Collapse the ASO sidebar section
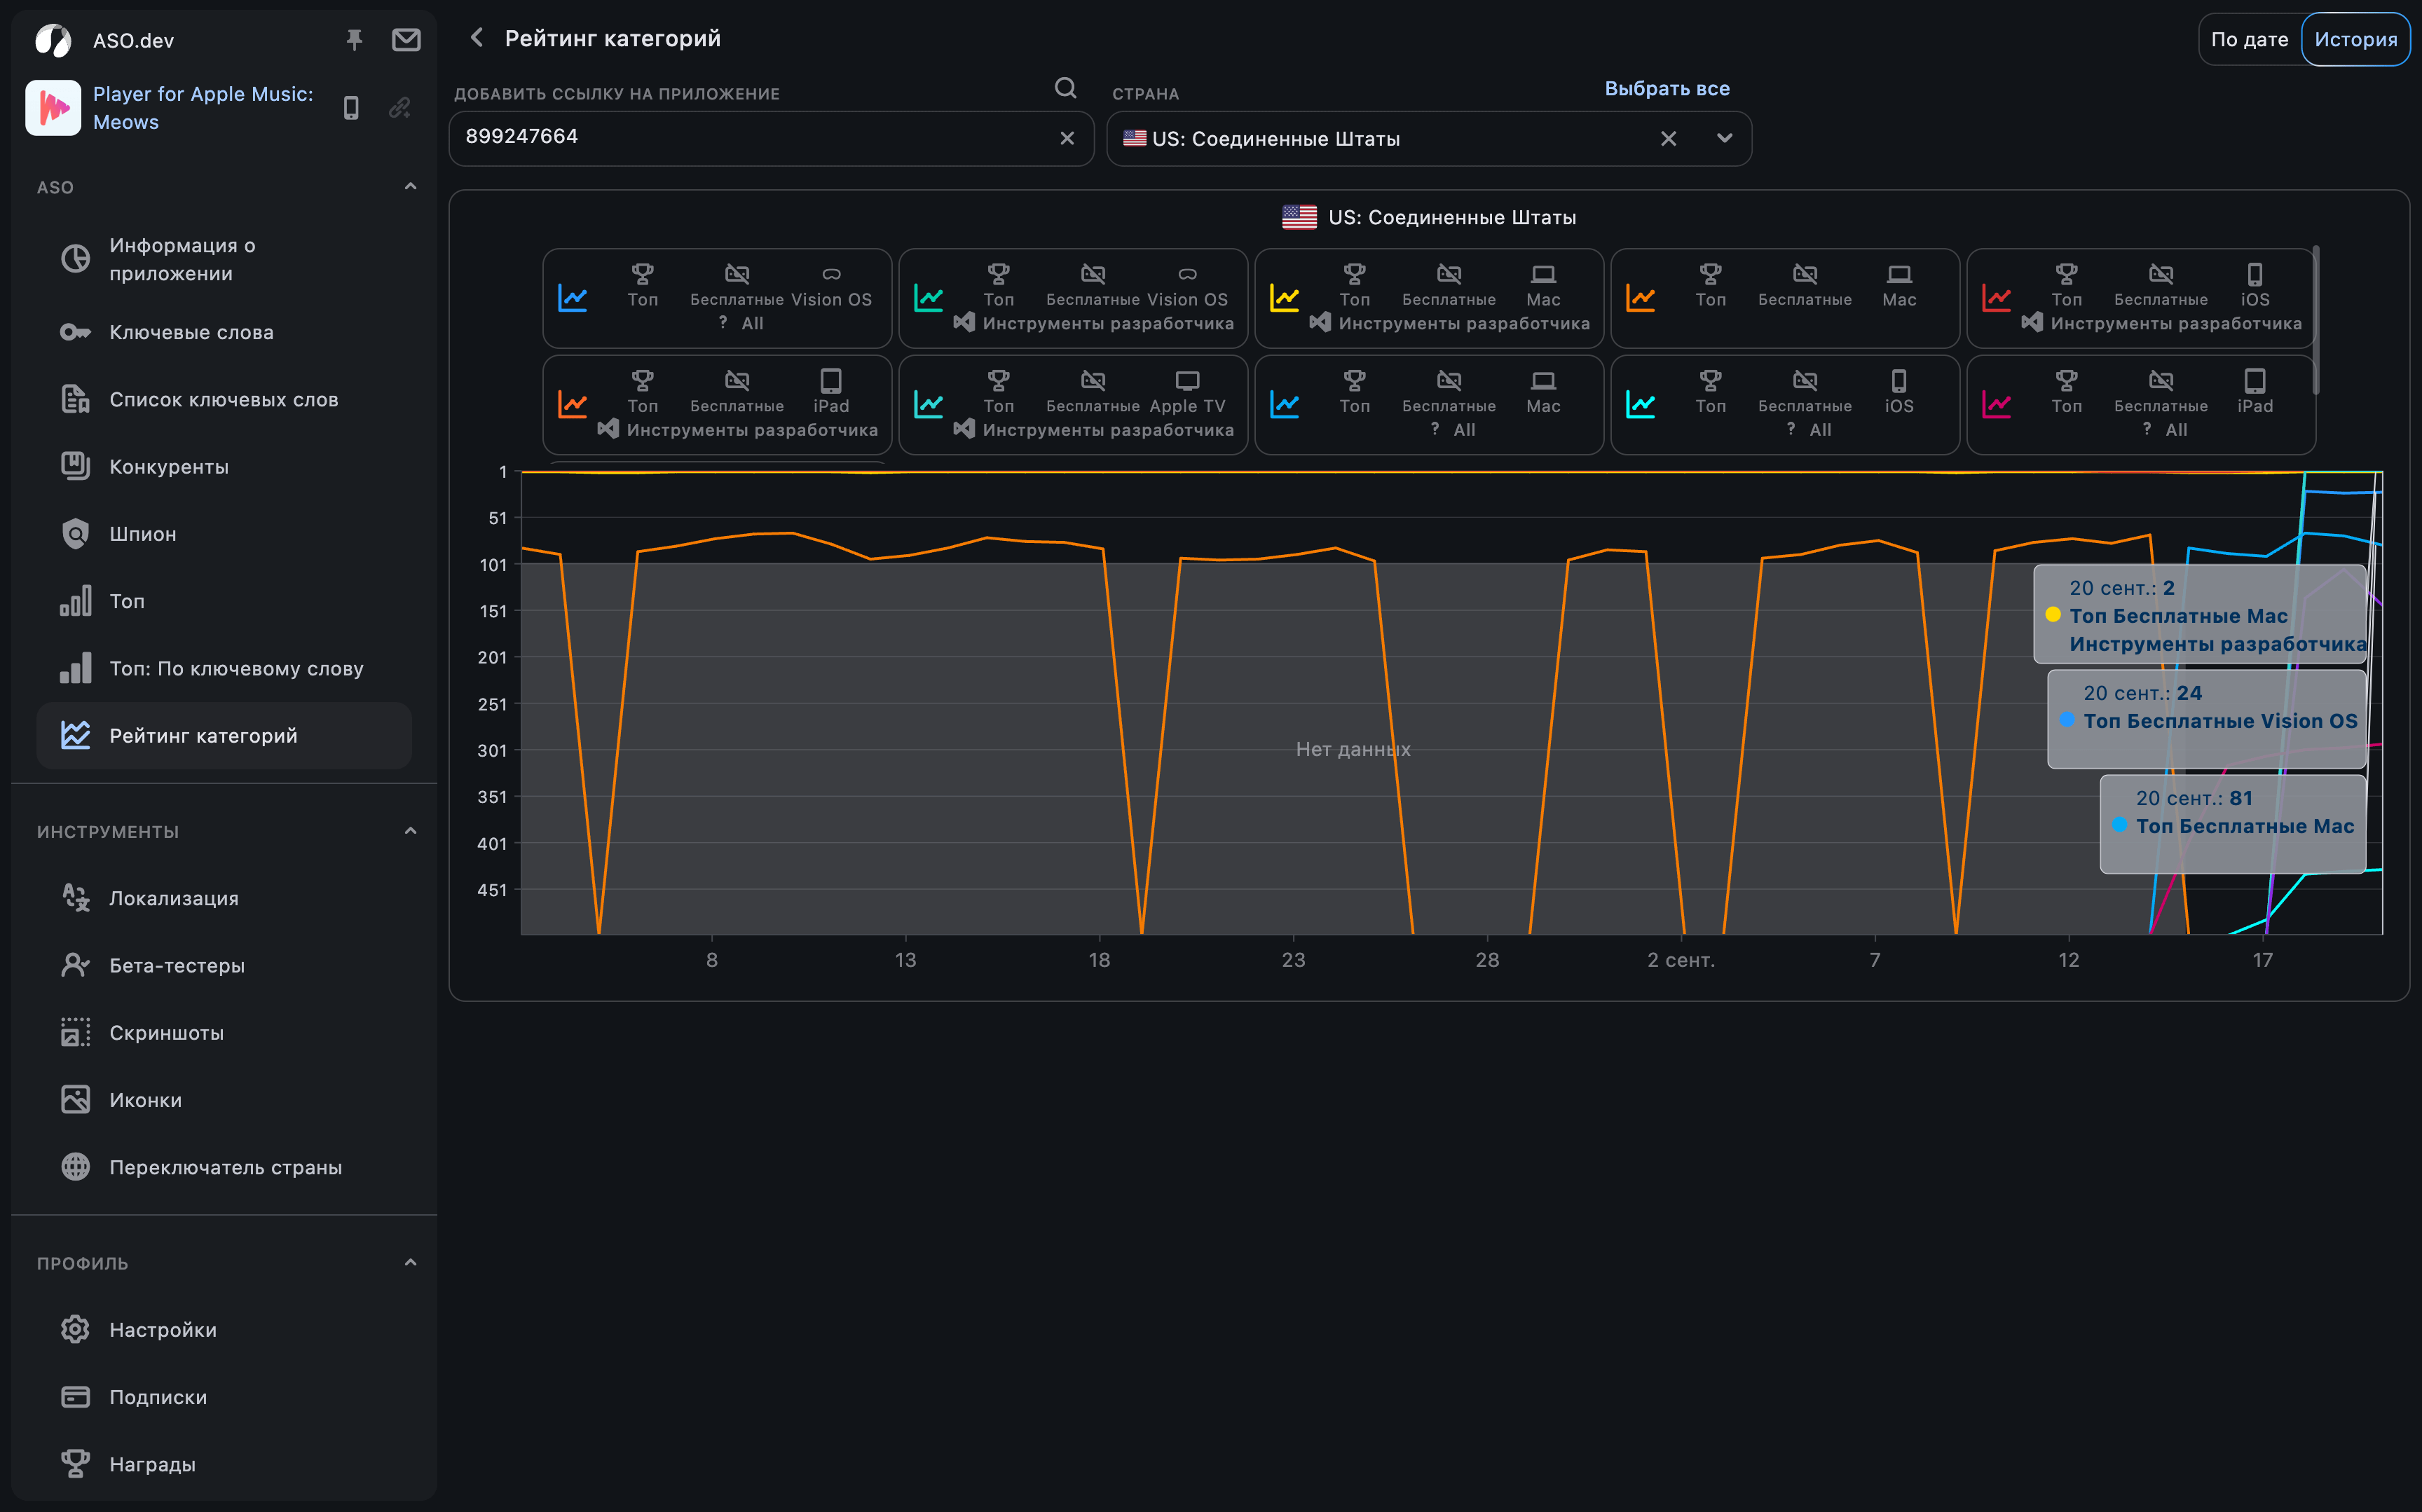 tap(410, 187)
